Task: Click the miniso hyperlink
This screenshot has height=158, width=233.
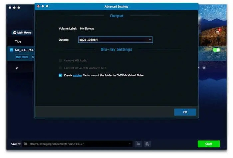Action: tap(77, 75)
